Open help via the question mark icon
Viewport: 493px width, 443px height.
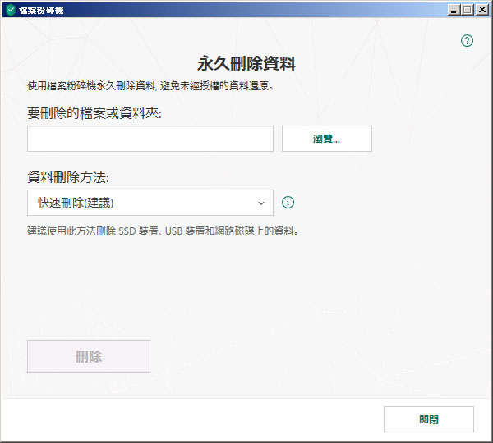pyautogui.click(x=467, y=40)
